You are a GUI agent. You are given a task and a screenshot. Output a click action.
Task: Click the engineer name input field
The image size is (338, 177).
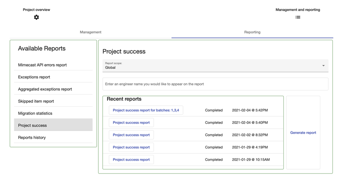[x=215, y=84]
